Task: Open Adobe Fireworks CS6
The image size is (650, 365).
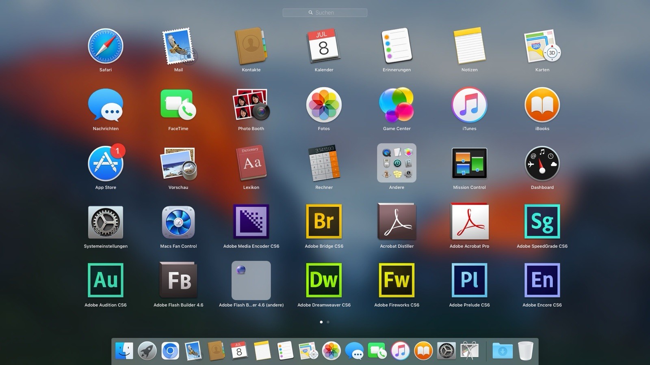Action: point(396,280)
